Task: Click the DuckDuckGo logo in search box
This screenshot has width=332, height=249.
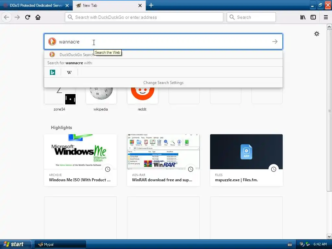Action: [x=52, y=41]
